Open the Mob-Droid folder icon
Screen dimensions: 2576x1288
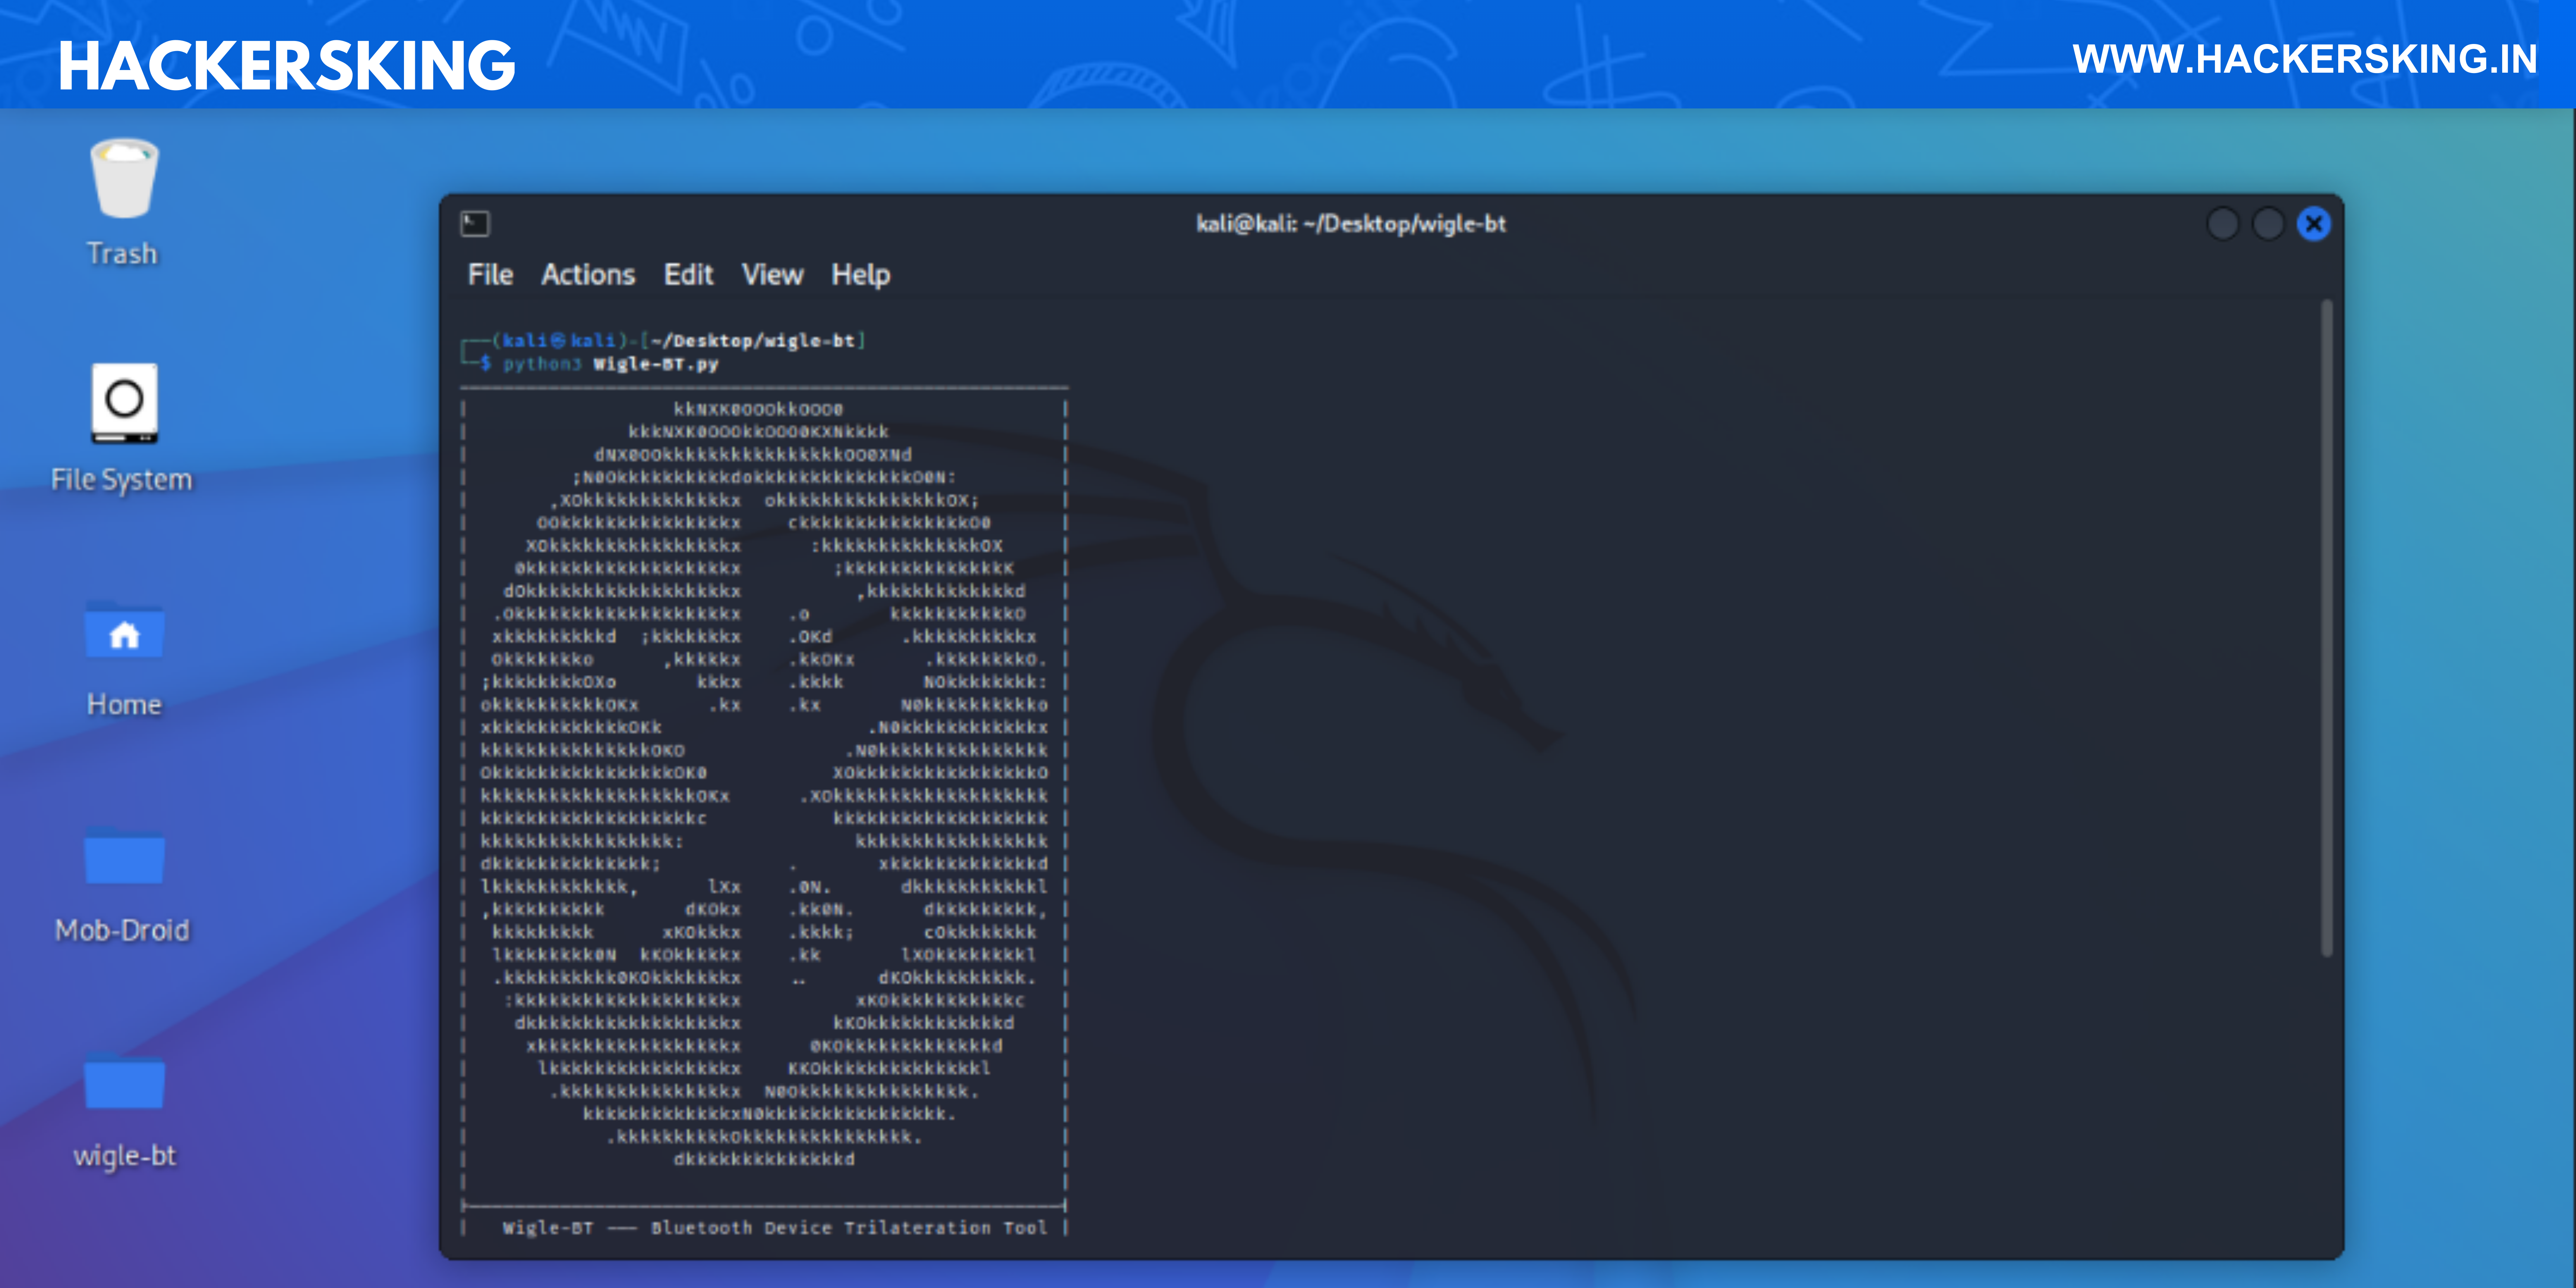coord(124,858)
